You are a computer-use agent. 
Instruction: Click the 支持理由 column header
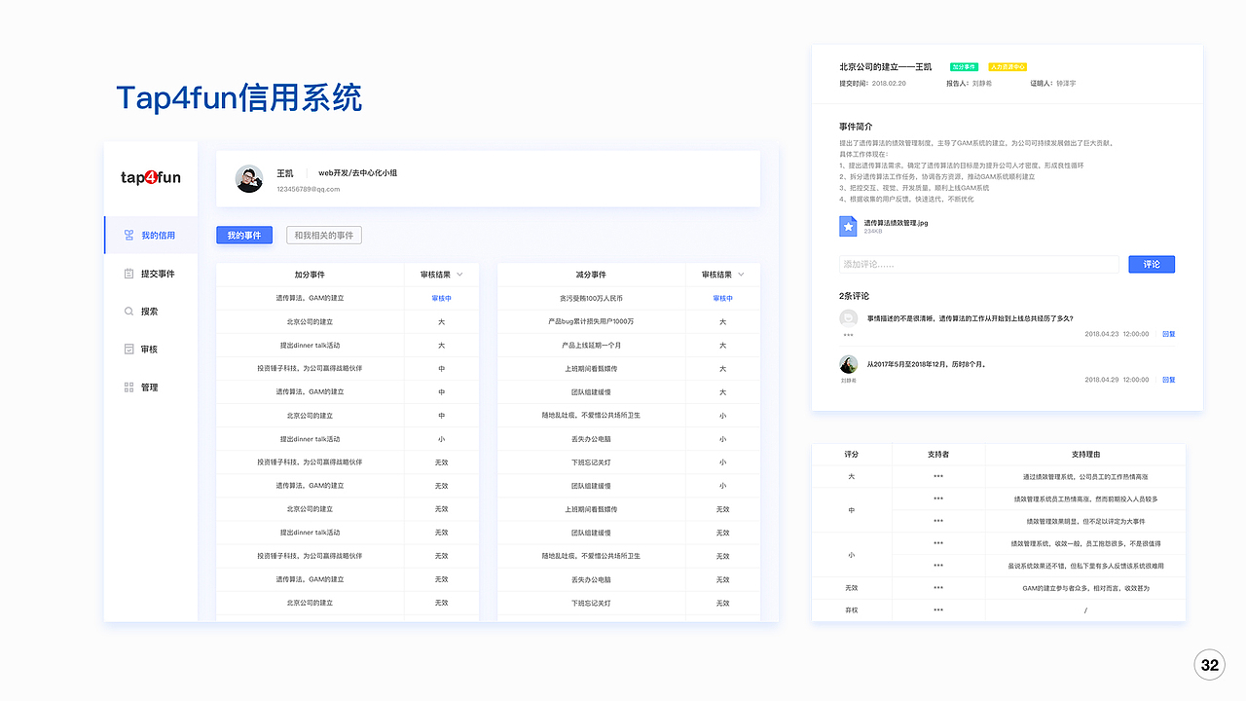[1085, 455]
